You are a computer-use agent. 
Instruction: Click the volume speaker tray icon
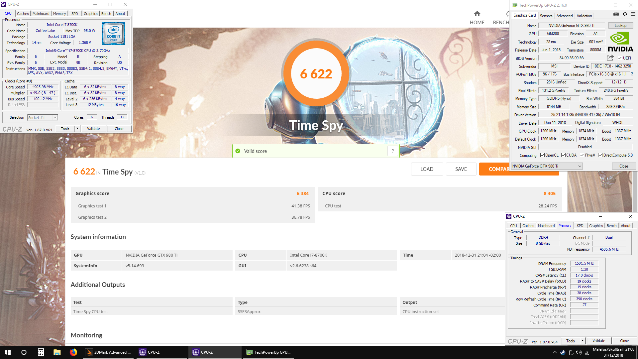579,352
